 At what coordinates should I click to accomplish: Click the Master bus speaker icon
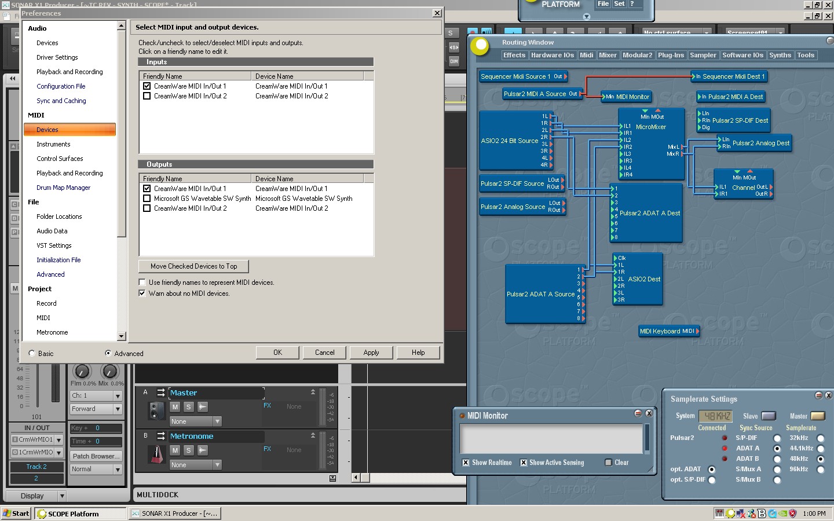click(156, 411)
